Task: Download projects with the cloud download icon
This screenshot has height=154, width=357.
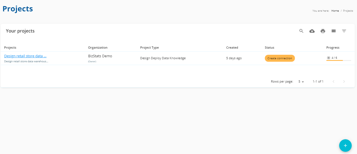Action: [x=312, y=31]
